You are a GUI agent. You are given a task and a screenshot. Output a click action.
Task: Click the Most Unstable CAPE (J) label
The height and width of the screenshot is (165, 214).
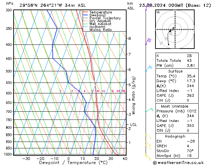point(165,126)
